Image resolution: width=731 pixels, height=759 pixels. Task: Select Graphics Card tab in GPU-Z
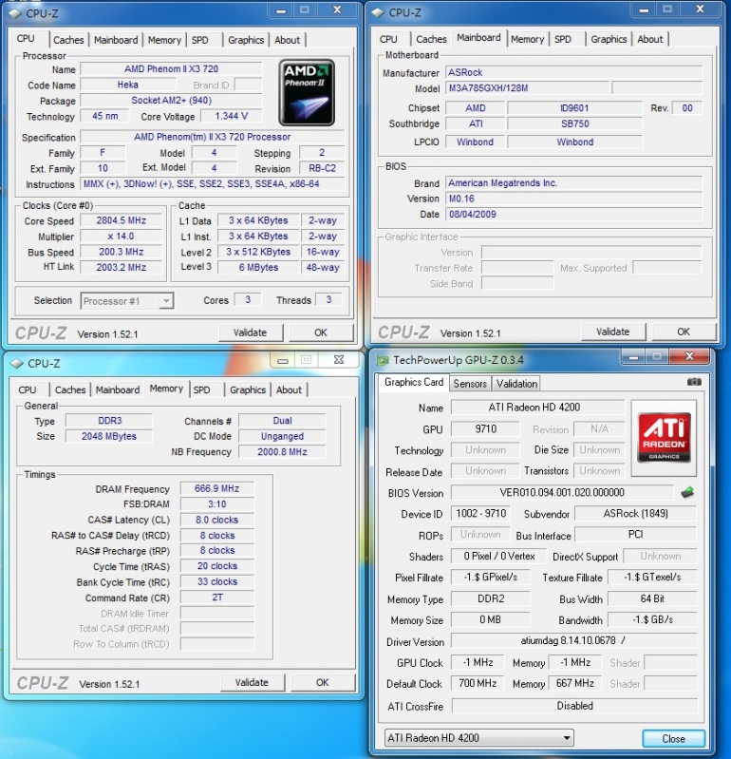point(414,382)
